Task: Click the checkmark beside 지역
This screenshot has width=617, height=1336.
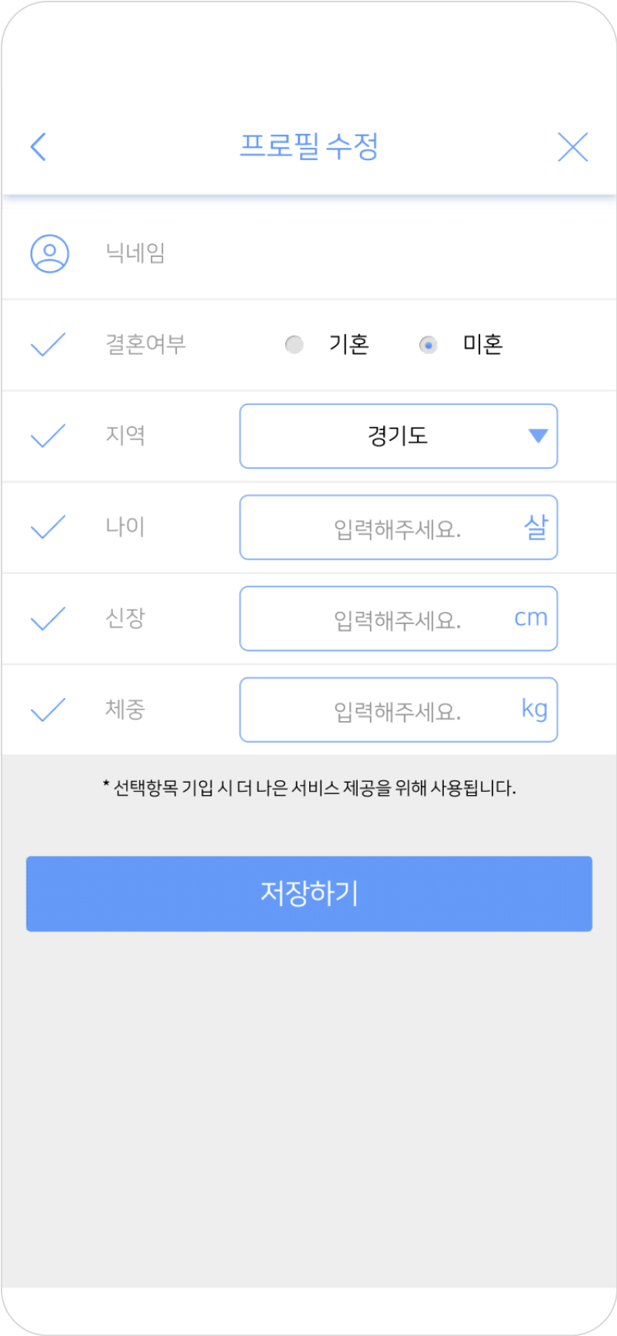Action: pyautogui.click(x=48, y=436)
